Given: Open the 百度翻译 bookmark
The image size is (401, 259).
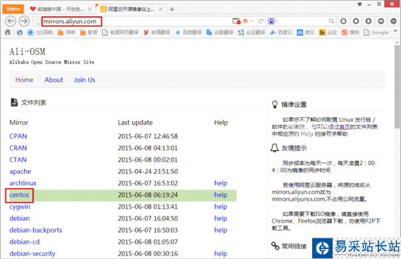Looking at the screenshot, I should [x=188, y=32].
